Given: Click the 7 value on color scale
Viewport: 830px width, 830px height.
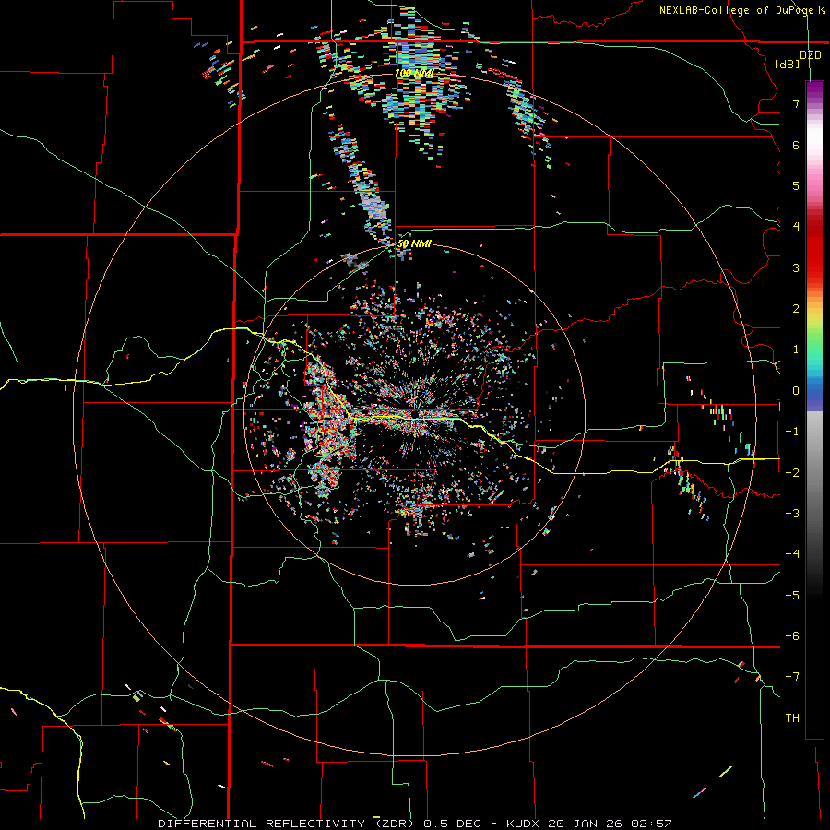Looking at the screenshot, I should (x=796, y=103).
